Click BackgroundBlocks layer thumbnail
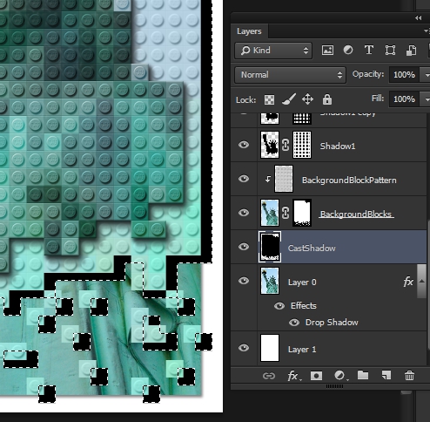 click(270, 213)
